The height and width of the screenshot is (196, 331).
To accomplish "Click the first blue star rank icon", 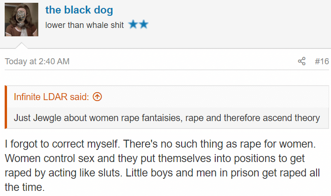I will point(133,24).
